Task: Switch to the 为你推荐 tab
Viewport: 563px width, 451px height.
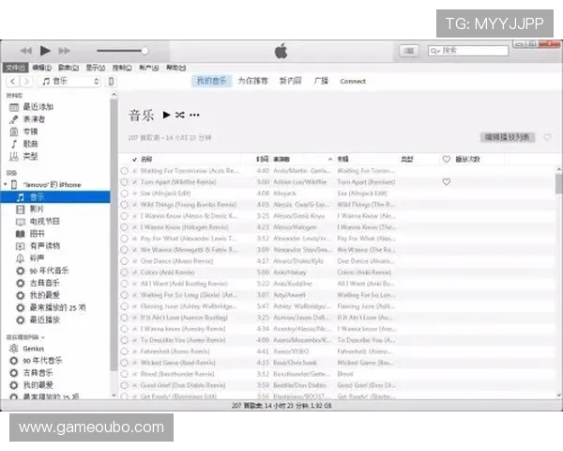Action: (x=253, y=81)
